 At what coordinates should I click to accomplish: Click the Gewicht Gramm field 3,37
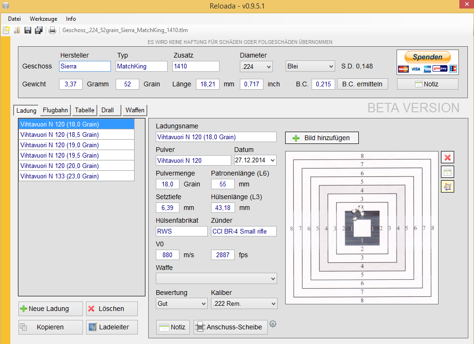(71, 84)
